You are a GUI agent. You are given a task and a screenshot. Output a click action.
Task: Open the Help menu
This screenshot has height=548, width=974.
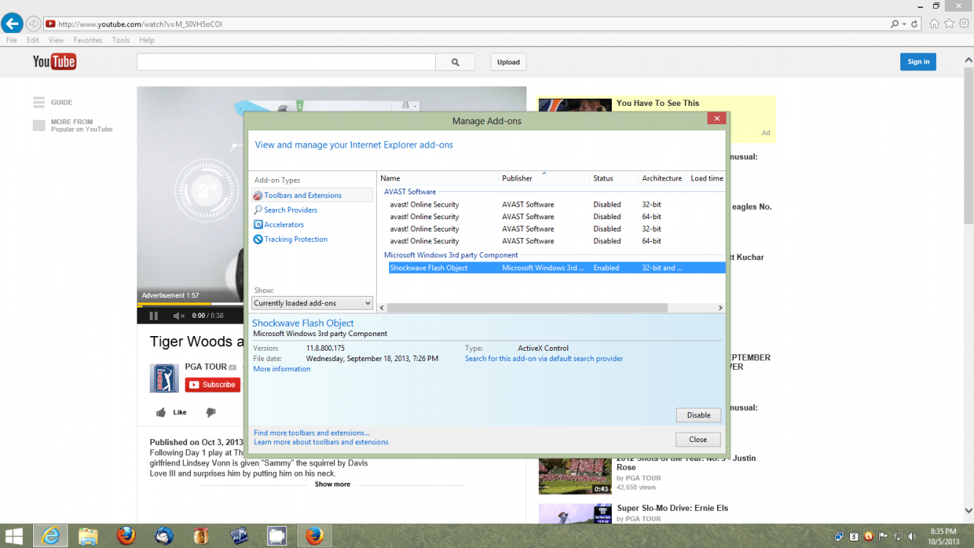click(147, 40)
